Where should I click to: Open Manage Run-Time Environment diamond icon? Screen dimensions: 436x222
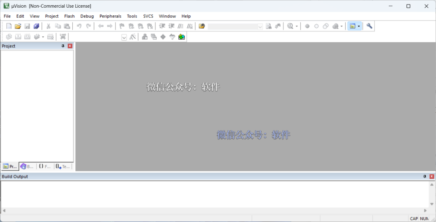point(163,37)
